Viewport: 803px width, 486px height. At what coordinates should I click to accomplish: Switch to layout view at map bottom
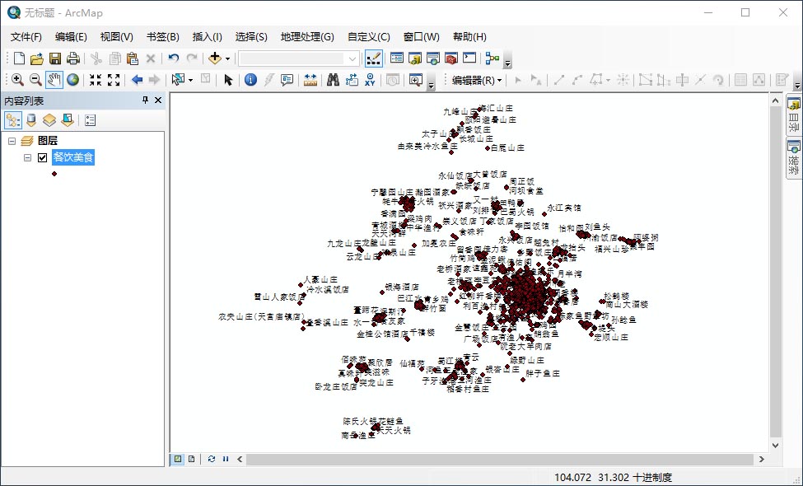click(191, 459)
